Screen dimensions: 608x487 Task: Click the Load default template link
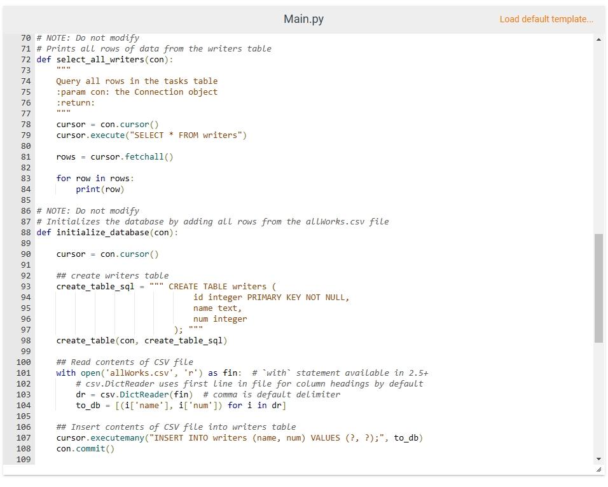click(x=546, y=19)
